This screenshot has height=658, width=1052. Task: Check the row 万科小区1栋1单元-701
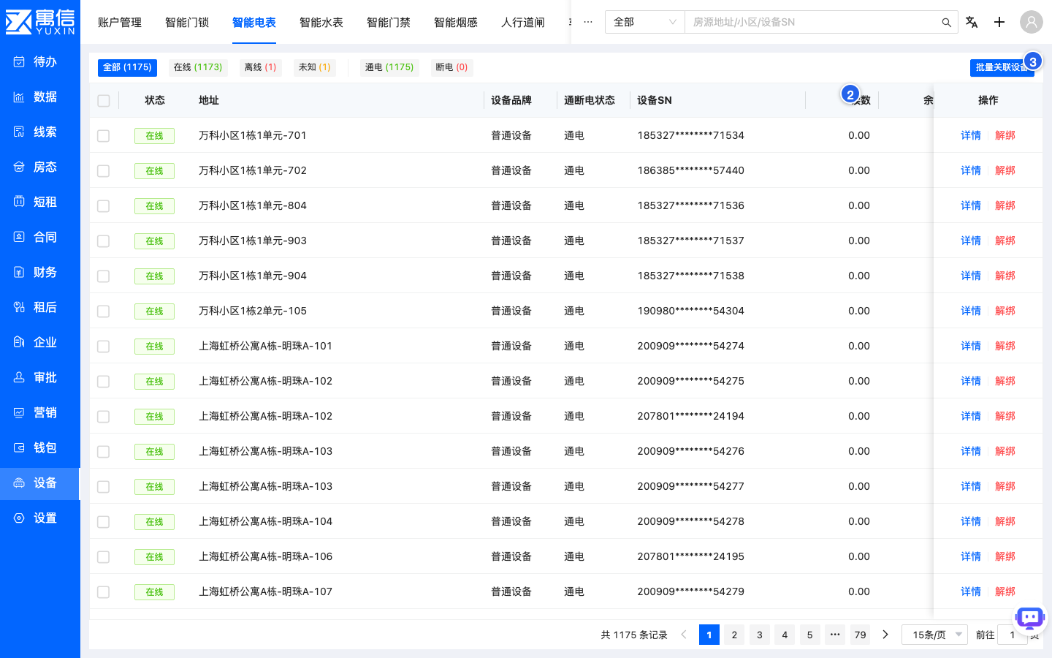(x=104, y=136)
